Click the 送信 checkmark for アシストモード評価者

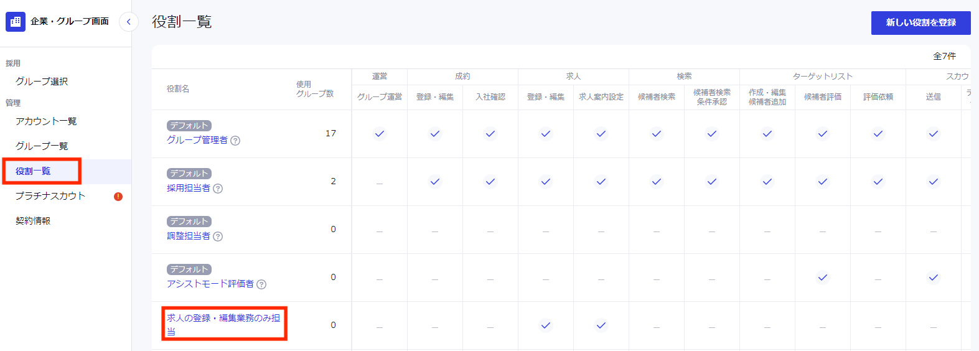[934, 278]
